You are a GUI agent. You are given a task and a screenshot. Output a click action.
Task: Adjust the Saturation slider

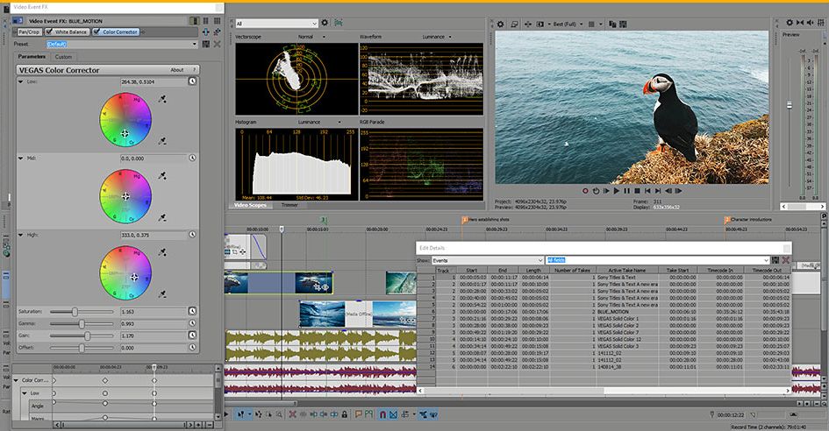click(x=75, y=311)
